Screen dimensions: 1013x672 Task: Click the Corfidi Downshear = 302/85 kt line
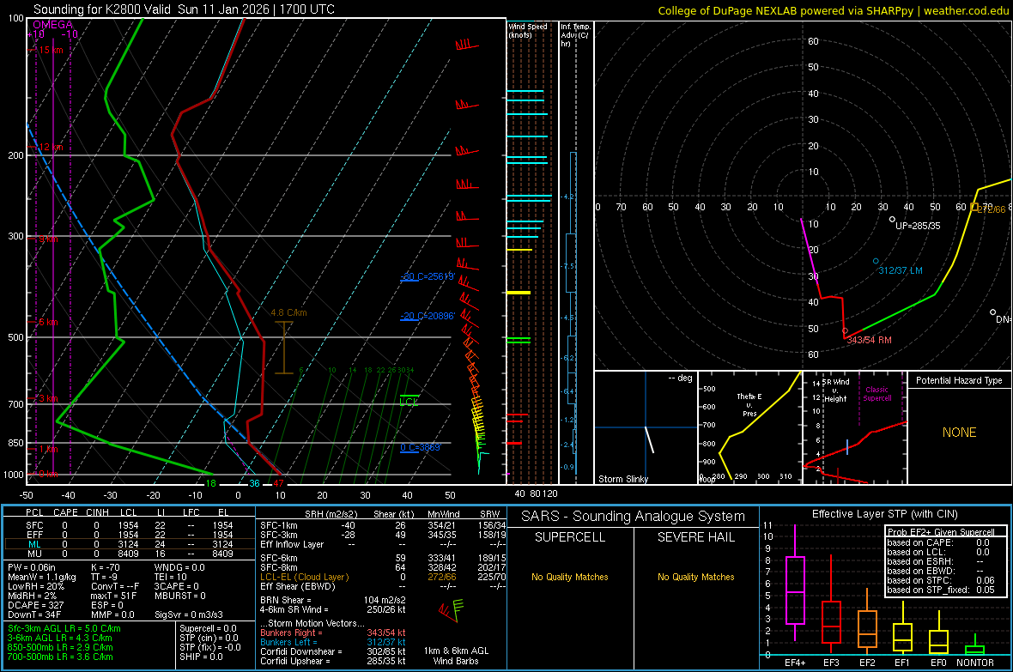[333, 651]
